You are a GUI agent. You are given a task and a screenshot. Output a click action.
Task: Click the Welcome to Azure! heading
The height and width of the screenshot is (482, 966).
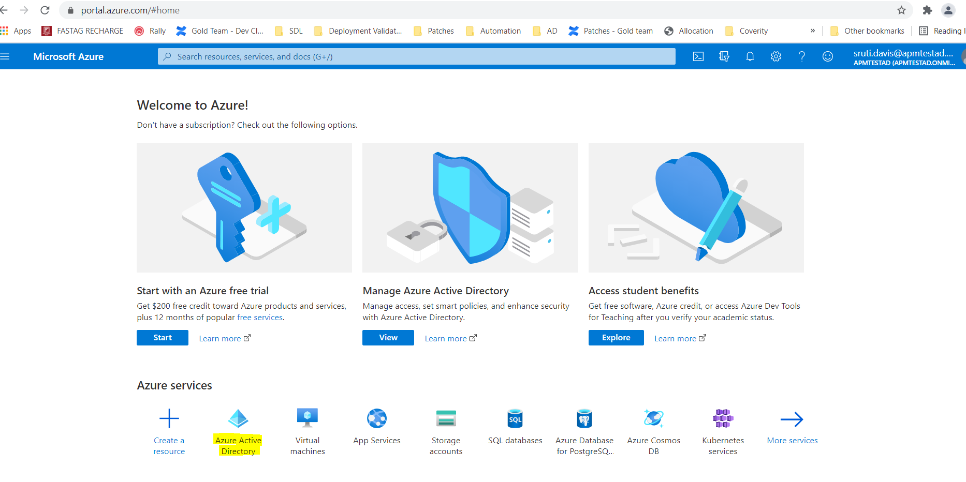(x=193, y=105)
